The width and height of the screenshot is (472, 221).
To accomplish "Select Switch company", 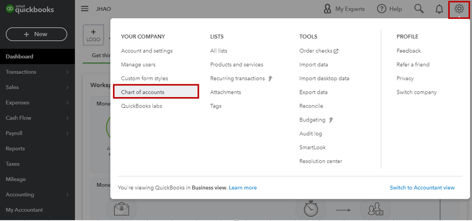I will [416, 92].
